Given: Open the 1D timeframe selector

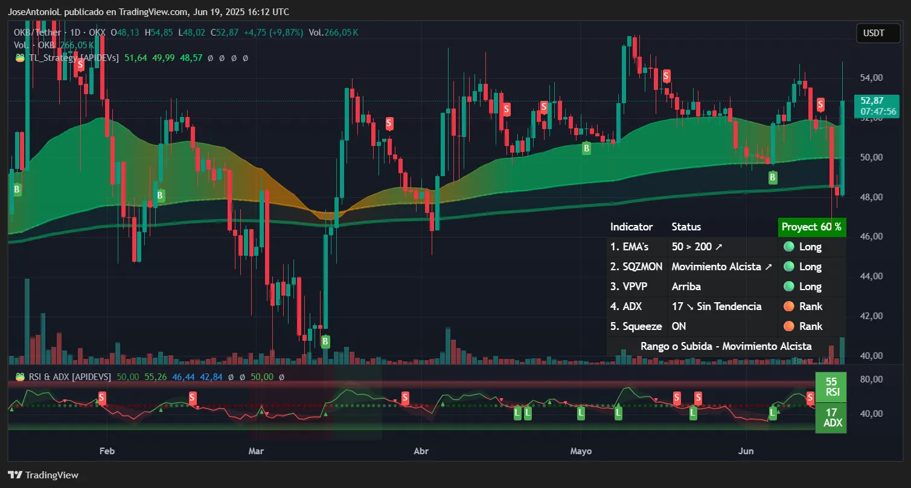Looking at the screenshot, I should [x=75, y=33].
